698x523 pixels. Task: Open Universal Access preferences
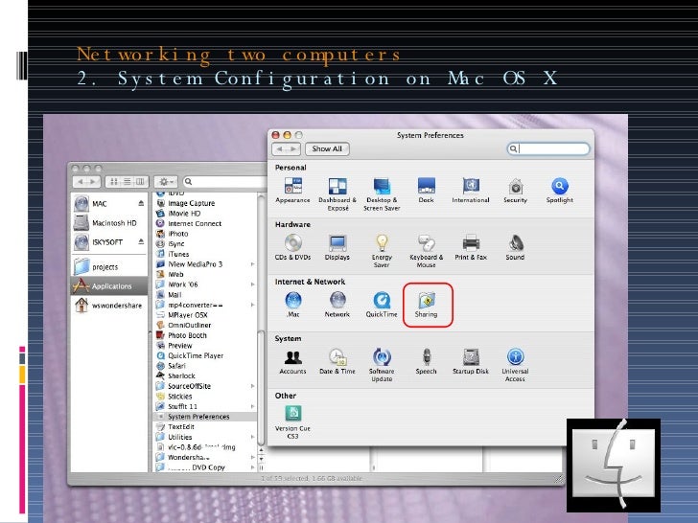tap(515, 366)
